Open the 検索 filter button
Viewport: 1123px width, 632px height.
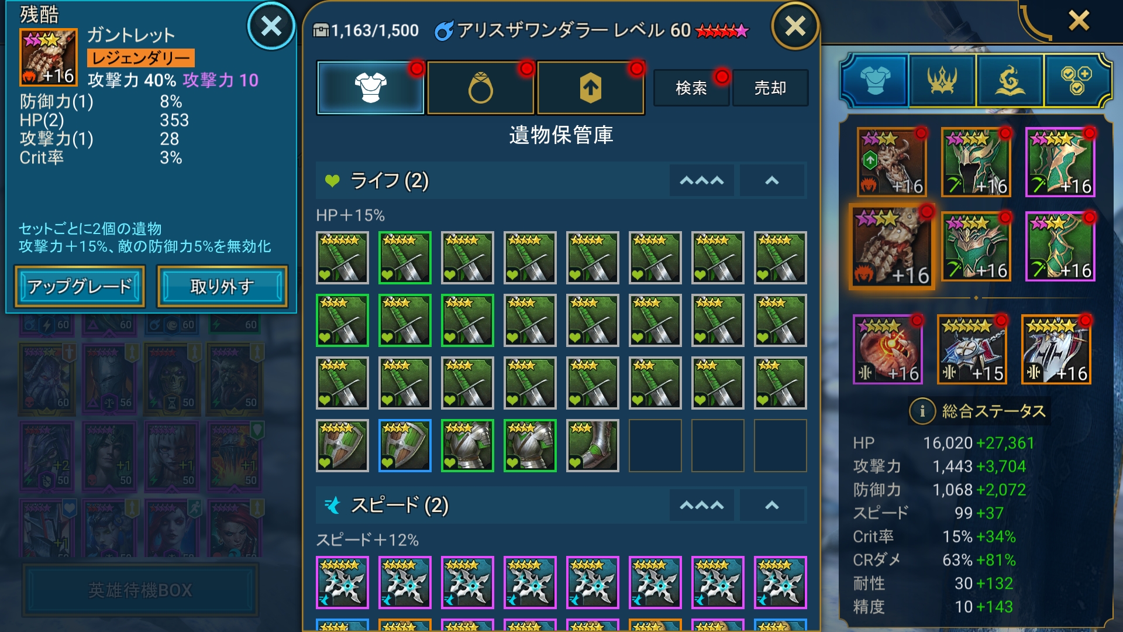[691, 88]
